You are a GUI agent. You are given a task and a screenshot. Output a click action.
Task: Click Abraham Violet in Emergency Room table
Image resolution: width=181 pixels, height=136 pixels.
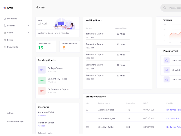(106, 110)
